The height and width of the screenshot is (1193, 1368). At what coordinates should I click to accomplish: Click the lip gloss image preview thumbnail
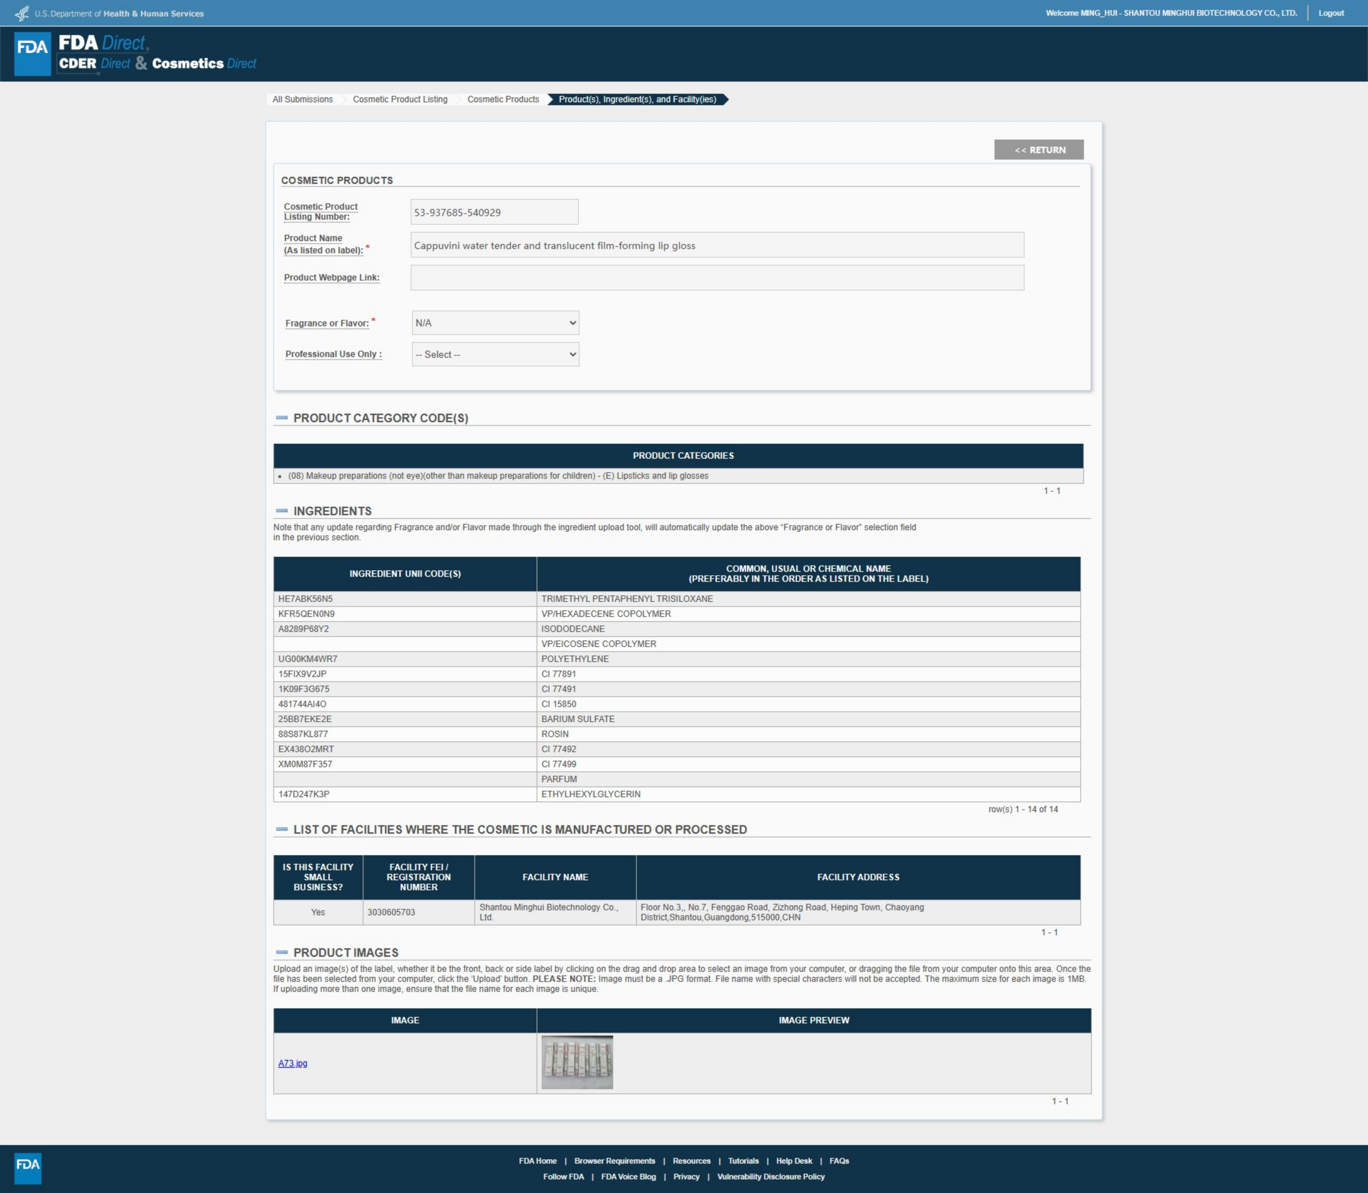(x=576, y=1062)
